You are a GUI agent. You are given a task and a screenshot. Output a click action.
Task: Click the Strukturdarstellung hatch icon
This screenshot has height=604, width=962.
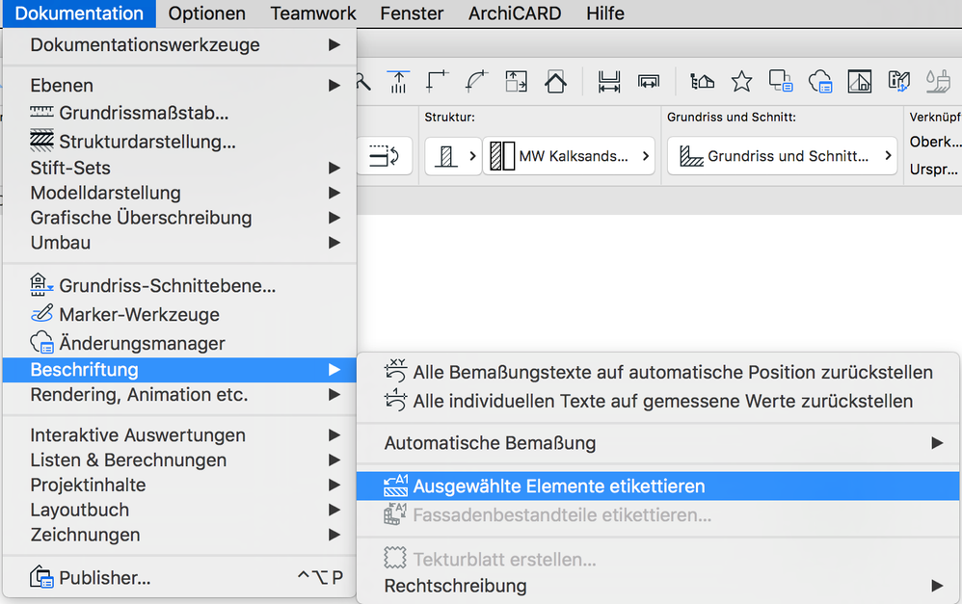point(41,141)
